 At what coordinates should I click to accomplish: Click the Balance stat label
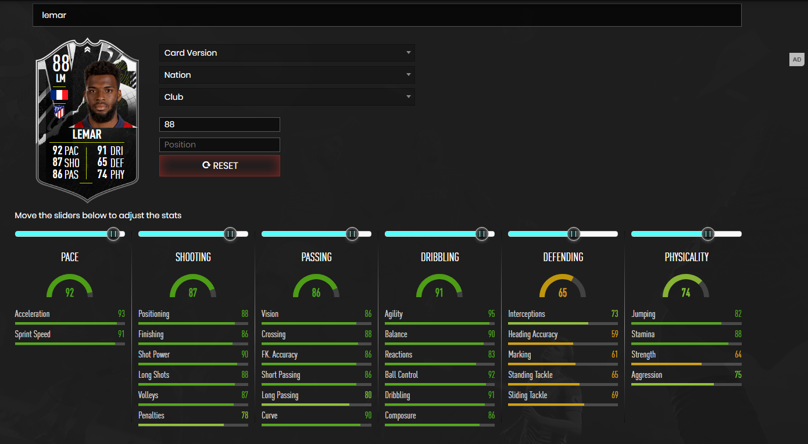click(x=396, y=334)
